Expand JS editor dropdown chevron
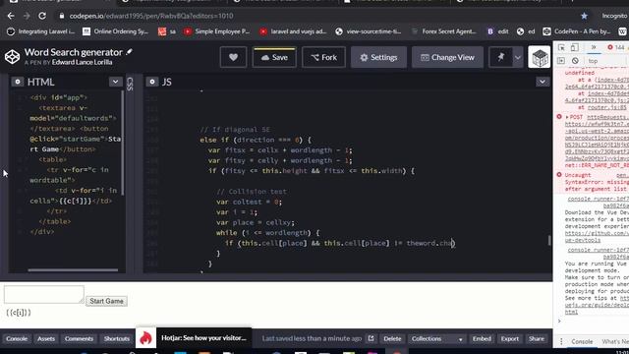 [543, 82]
